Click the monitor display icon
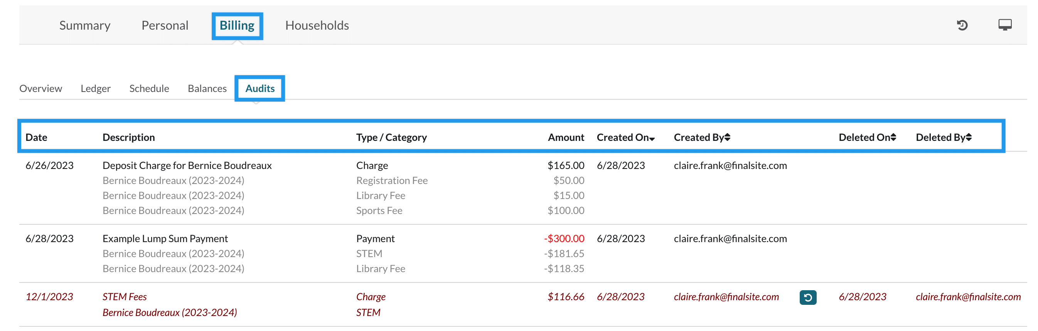 (x=1004, y=25)
